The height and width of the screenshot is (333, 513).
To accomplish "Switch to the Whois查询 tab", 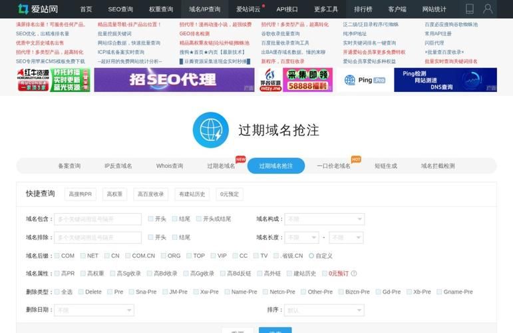I will coord(170,166).
